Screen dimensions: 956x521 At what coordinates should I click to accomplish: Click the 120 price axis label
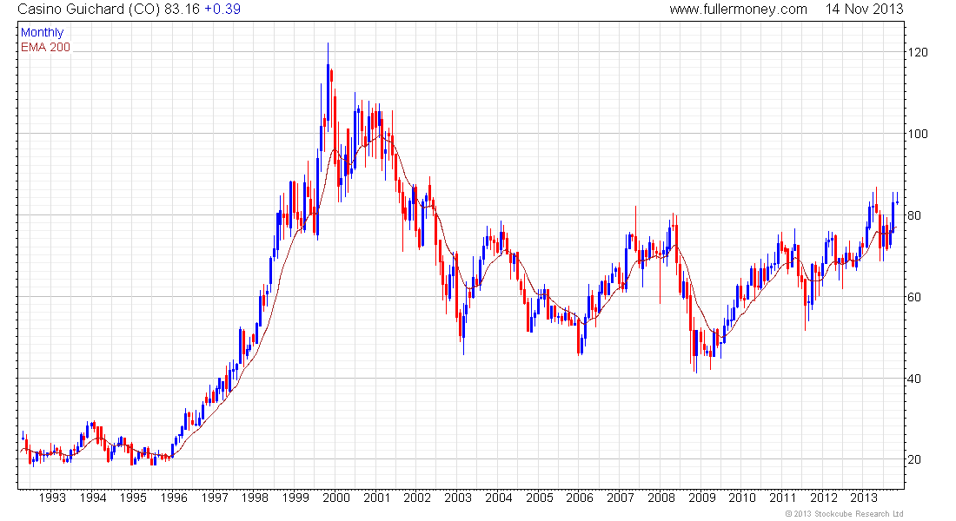click(918, 52)
